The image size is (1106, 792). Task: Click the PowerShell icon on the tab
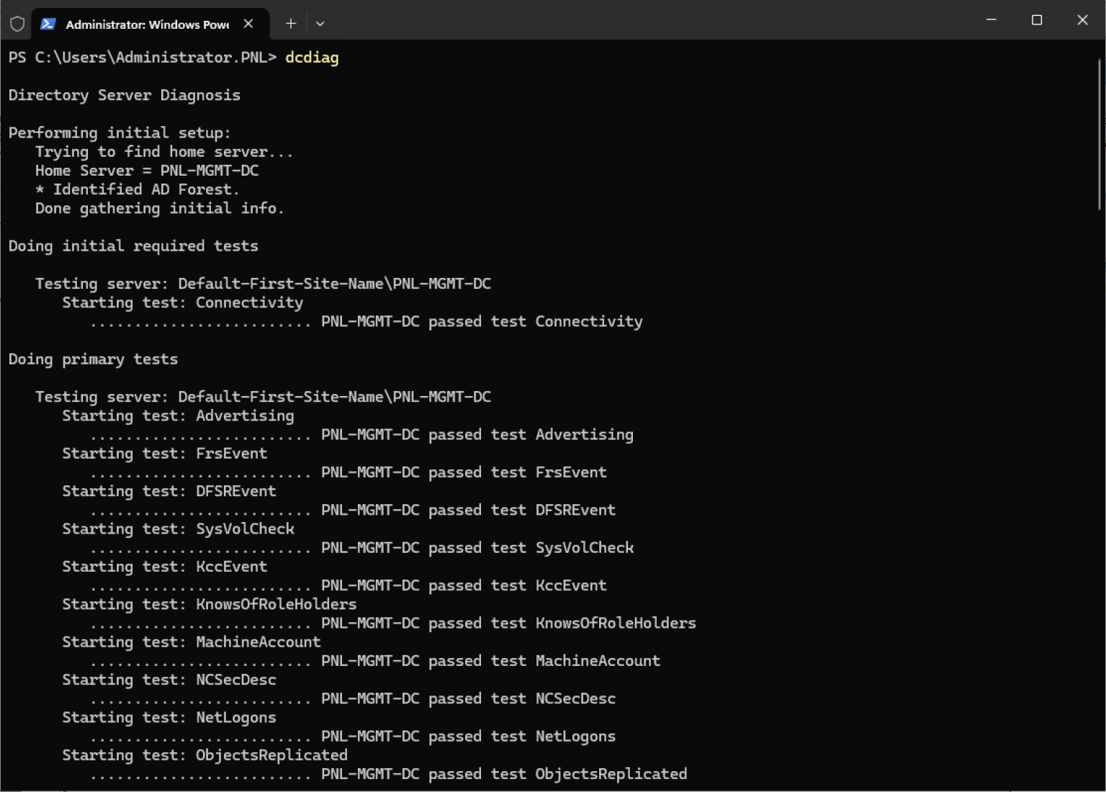[x=47, y=24]
